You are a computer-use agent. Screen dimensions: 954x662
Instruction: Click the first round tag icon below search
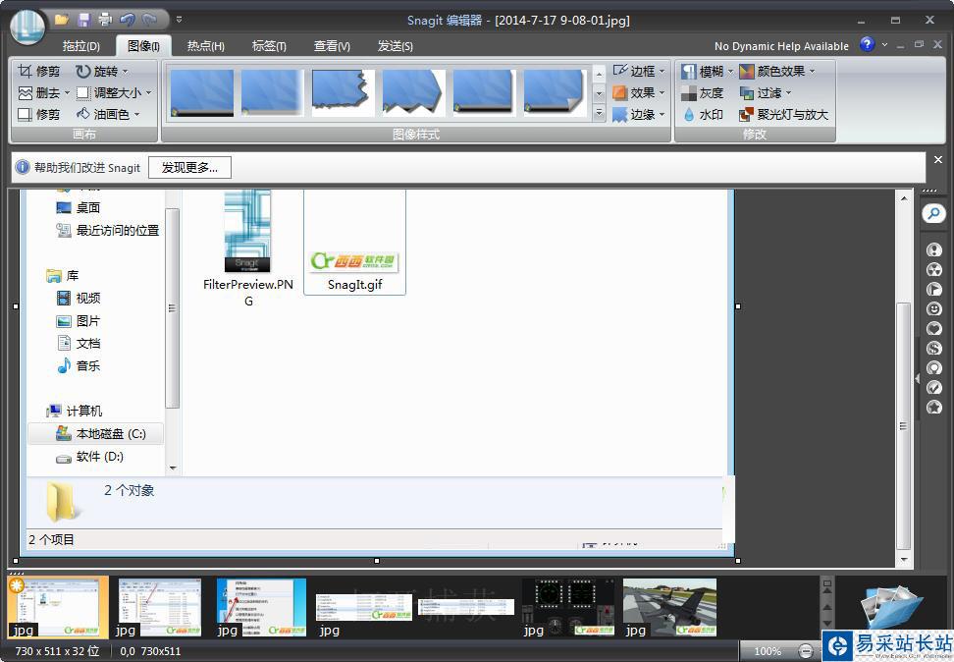coord(934,249)
